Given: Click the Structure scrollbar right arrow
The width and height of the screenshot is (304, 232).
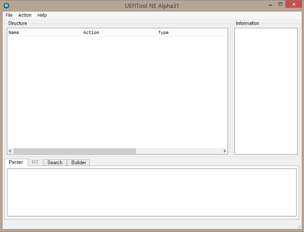Looking at the screenshot, I should [225, 151].
